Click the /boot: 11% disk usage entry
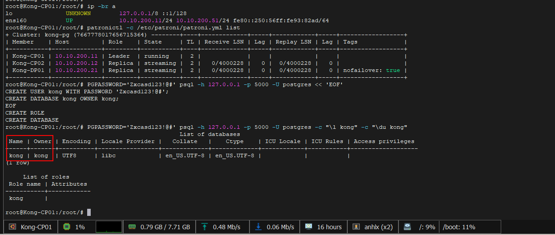The image size is (555, 235). click(459, 227)
